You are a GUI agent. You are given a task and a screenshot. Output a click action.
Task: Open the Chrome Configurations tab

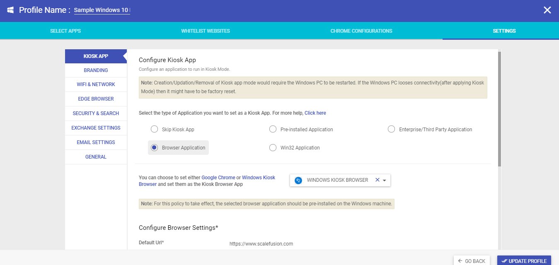(361, 31)
